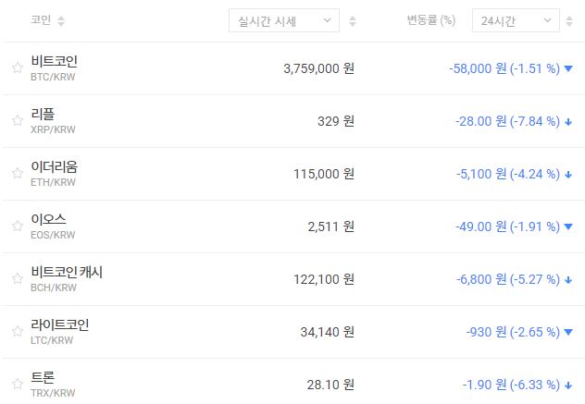This screenshot has width=585, height=404.
Task: Click the 코인 column header
Action: point(41,20)
